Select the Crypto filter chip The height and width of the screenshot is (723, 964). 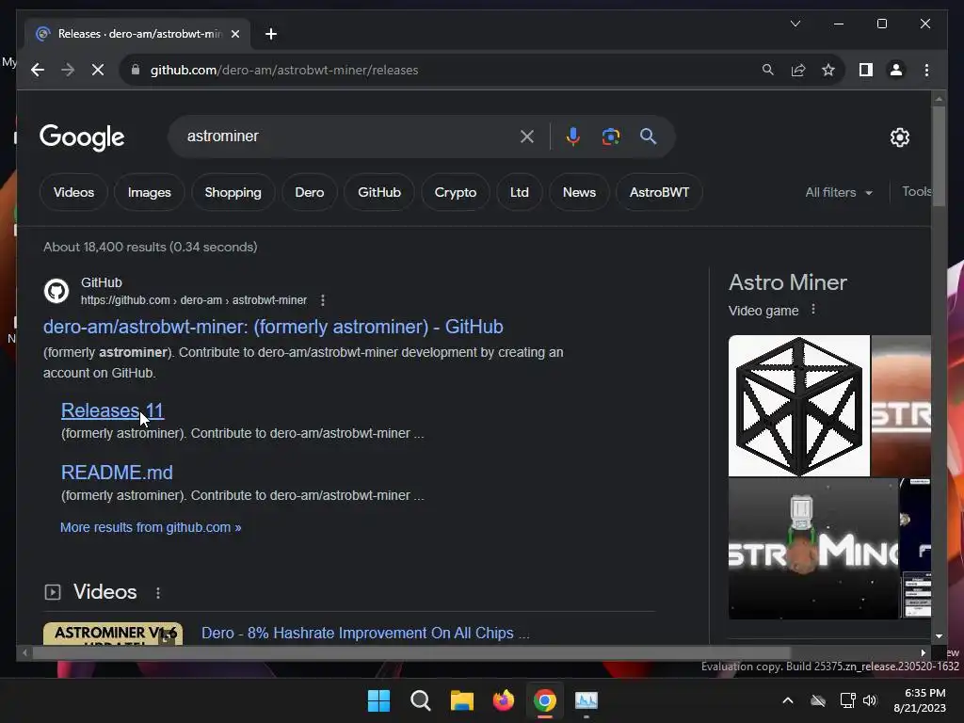pyautogui.click(x=456, y=192)
